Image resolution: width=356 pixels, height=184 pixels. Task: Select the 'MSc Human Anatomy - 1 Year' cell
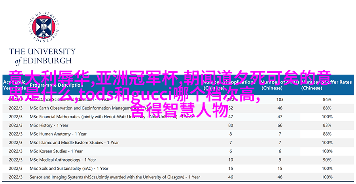[x=58, y=134]
